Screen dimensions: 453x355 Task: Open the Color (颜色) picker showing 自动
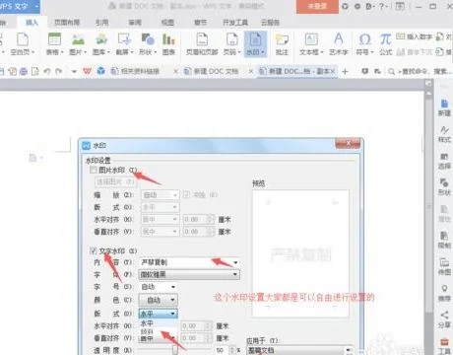[x=159, y=300]
